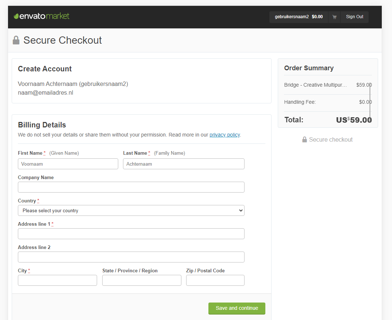This screenshot has height=320, width=392.
Task: Click the Bridge - Creative Multipurpose item name
Action: (315, 85)
